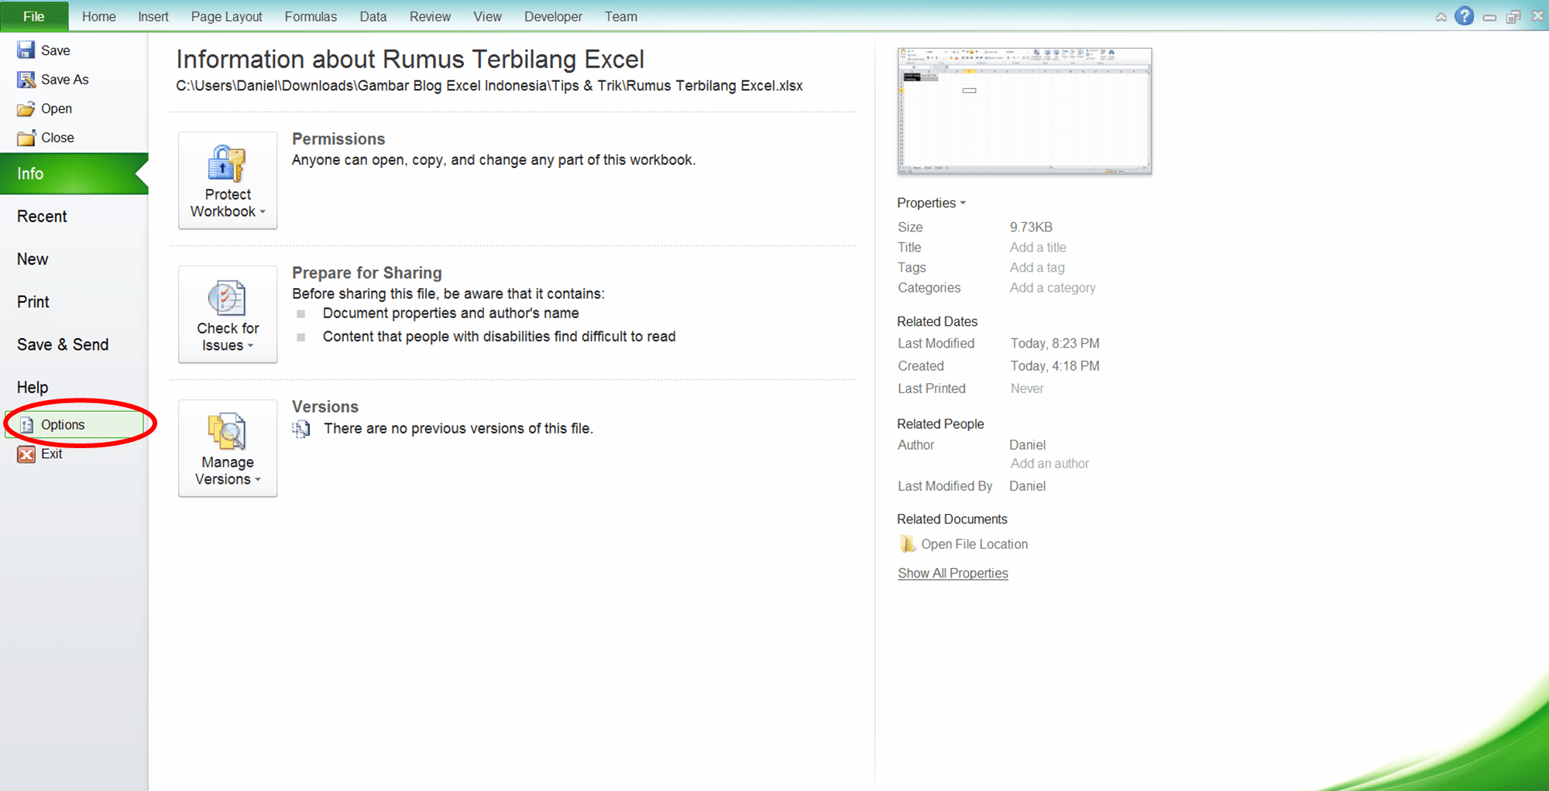Click the Related People heading

coord(940,424)
